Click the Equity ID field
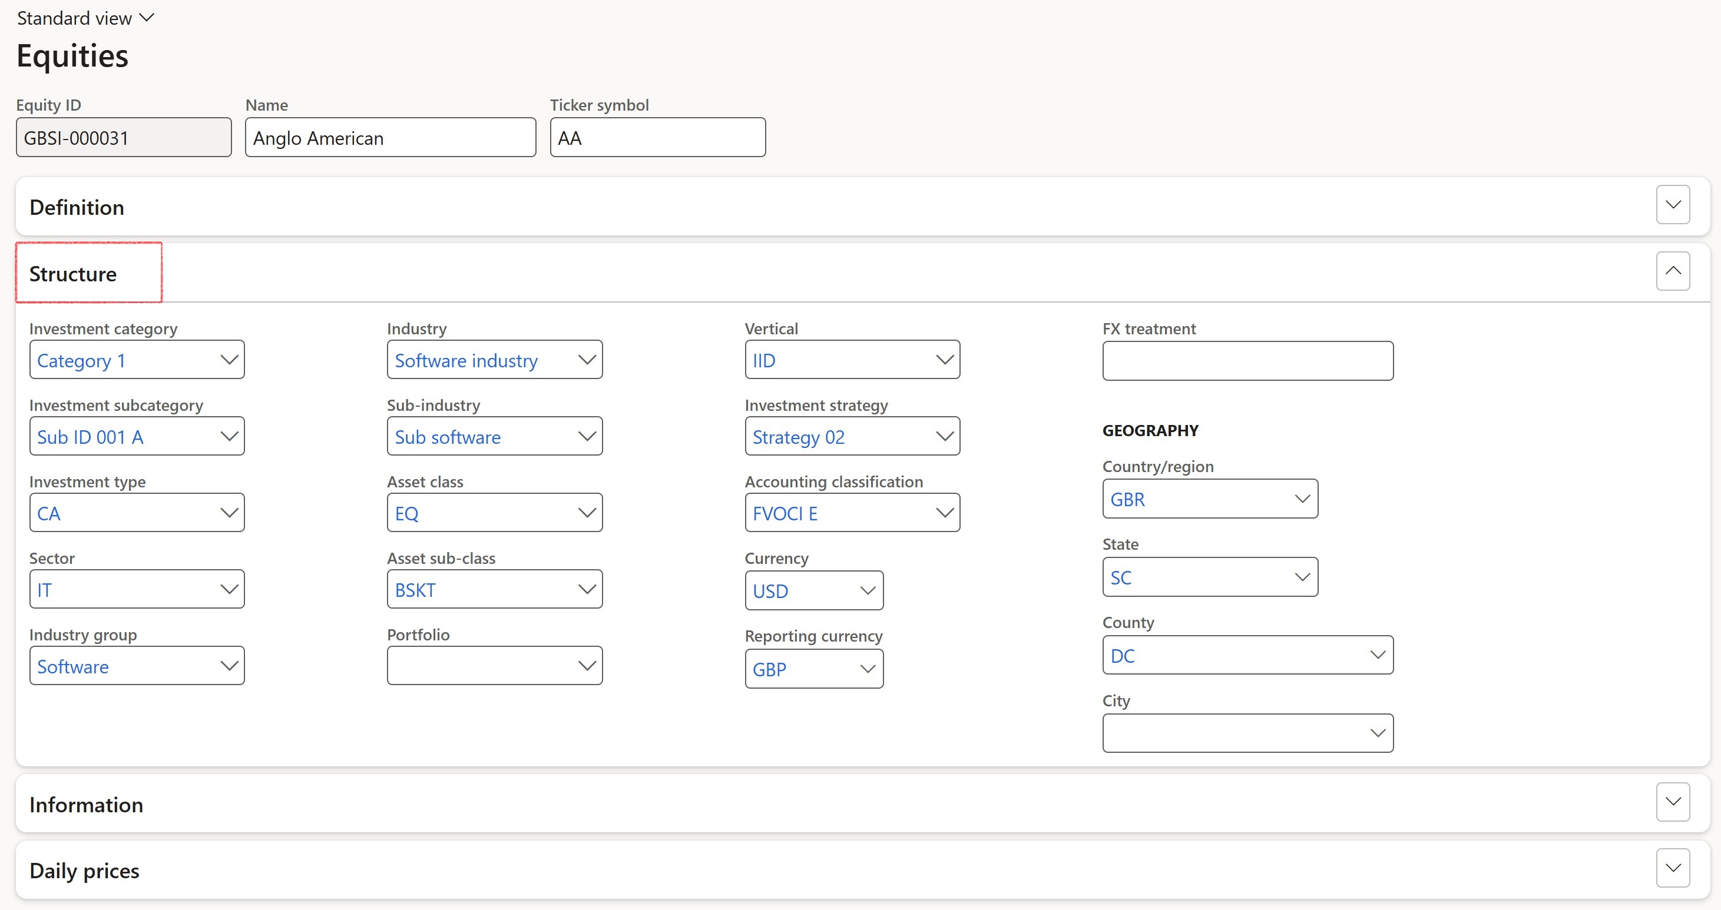 point(124,138)
